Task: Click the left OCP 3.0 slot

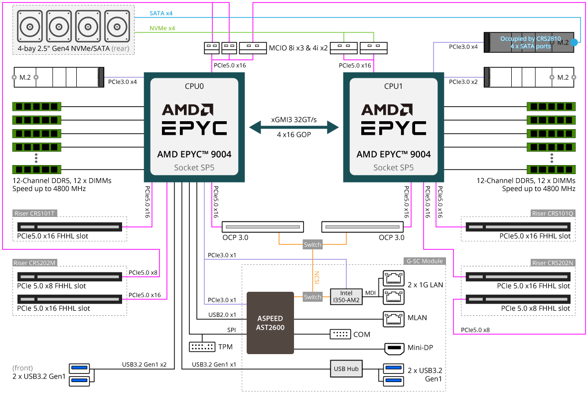Action: tap(263, 227)
